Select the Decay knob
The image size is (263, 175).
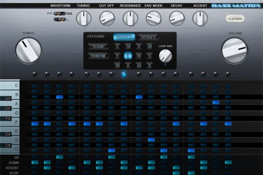click(176, 18)
